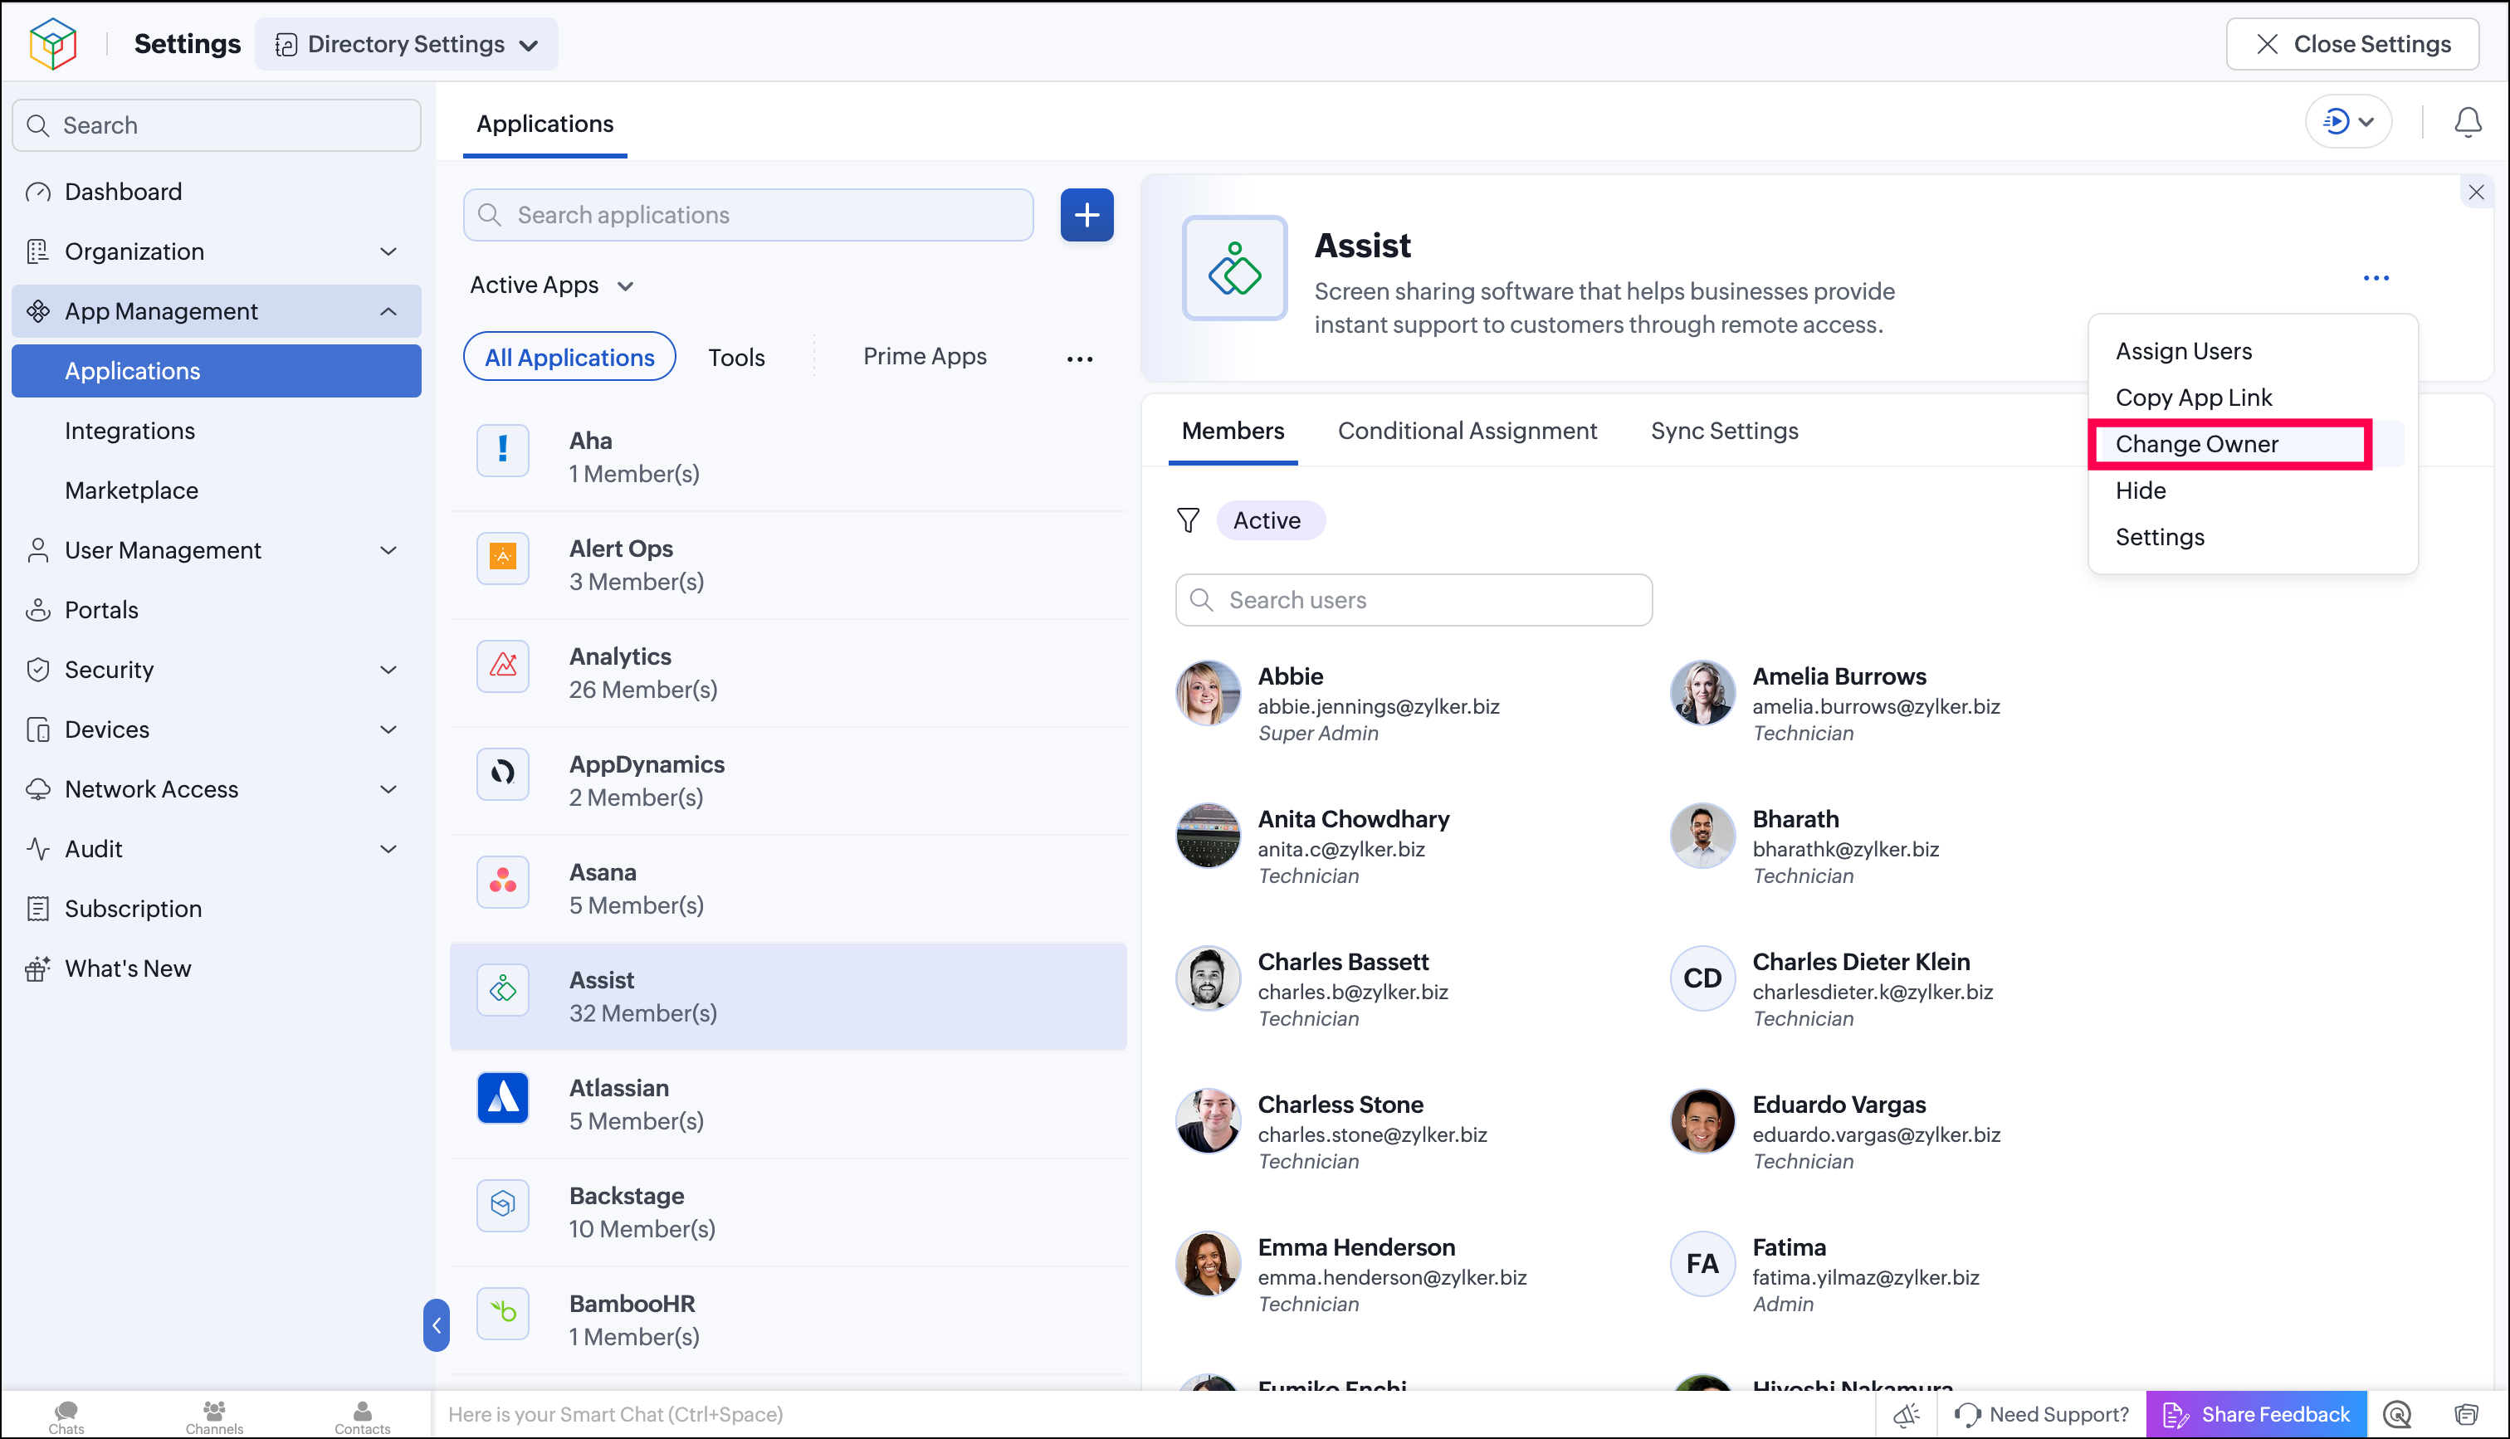
Task: Select the All Applications pill
Action: [x=569, y=357]
